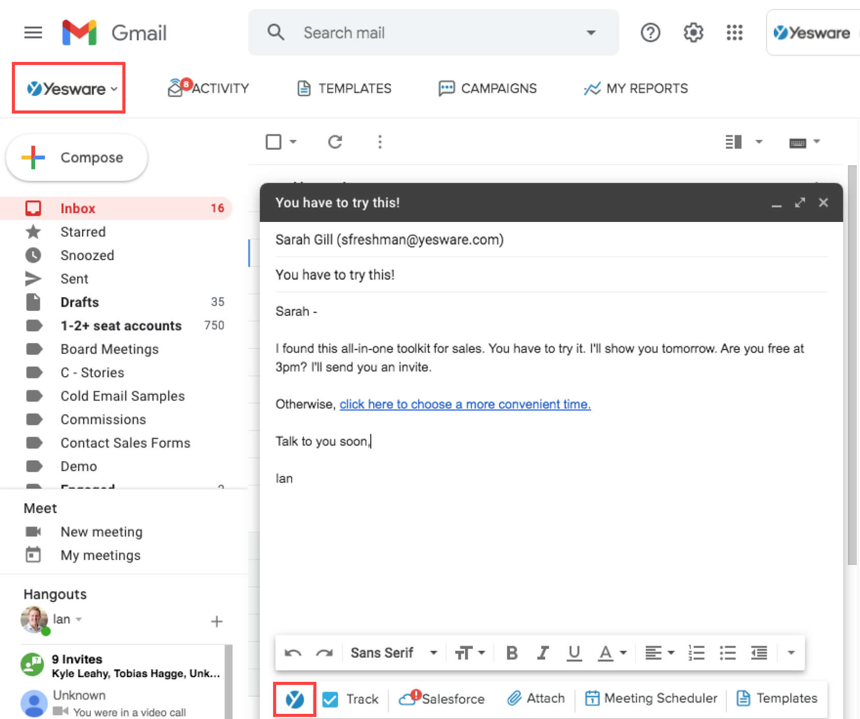Open the Activity tab
Image resolution: width=860 pixels, height=719 pixels.
208,88
